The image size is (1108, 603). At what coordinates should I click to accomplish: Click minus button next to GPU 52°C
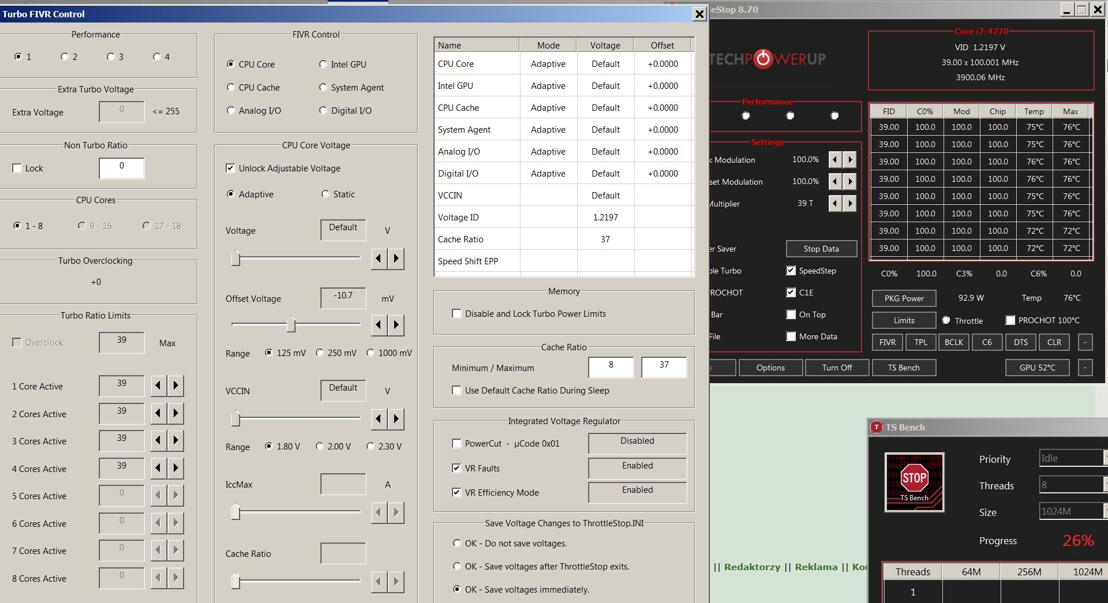pyautogui.click(x=1085, y=368)
